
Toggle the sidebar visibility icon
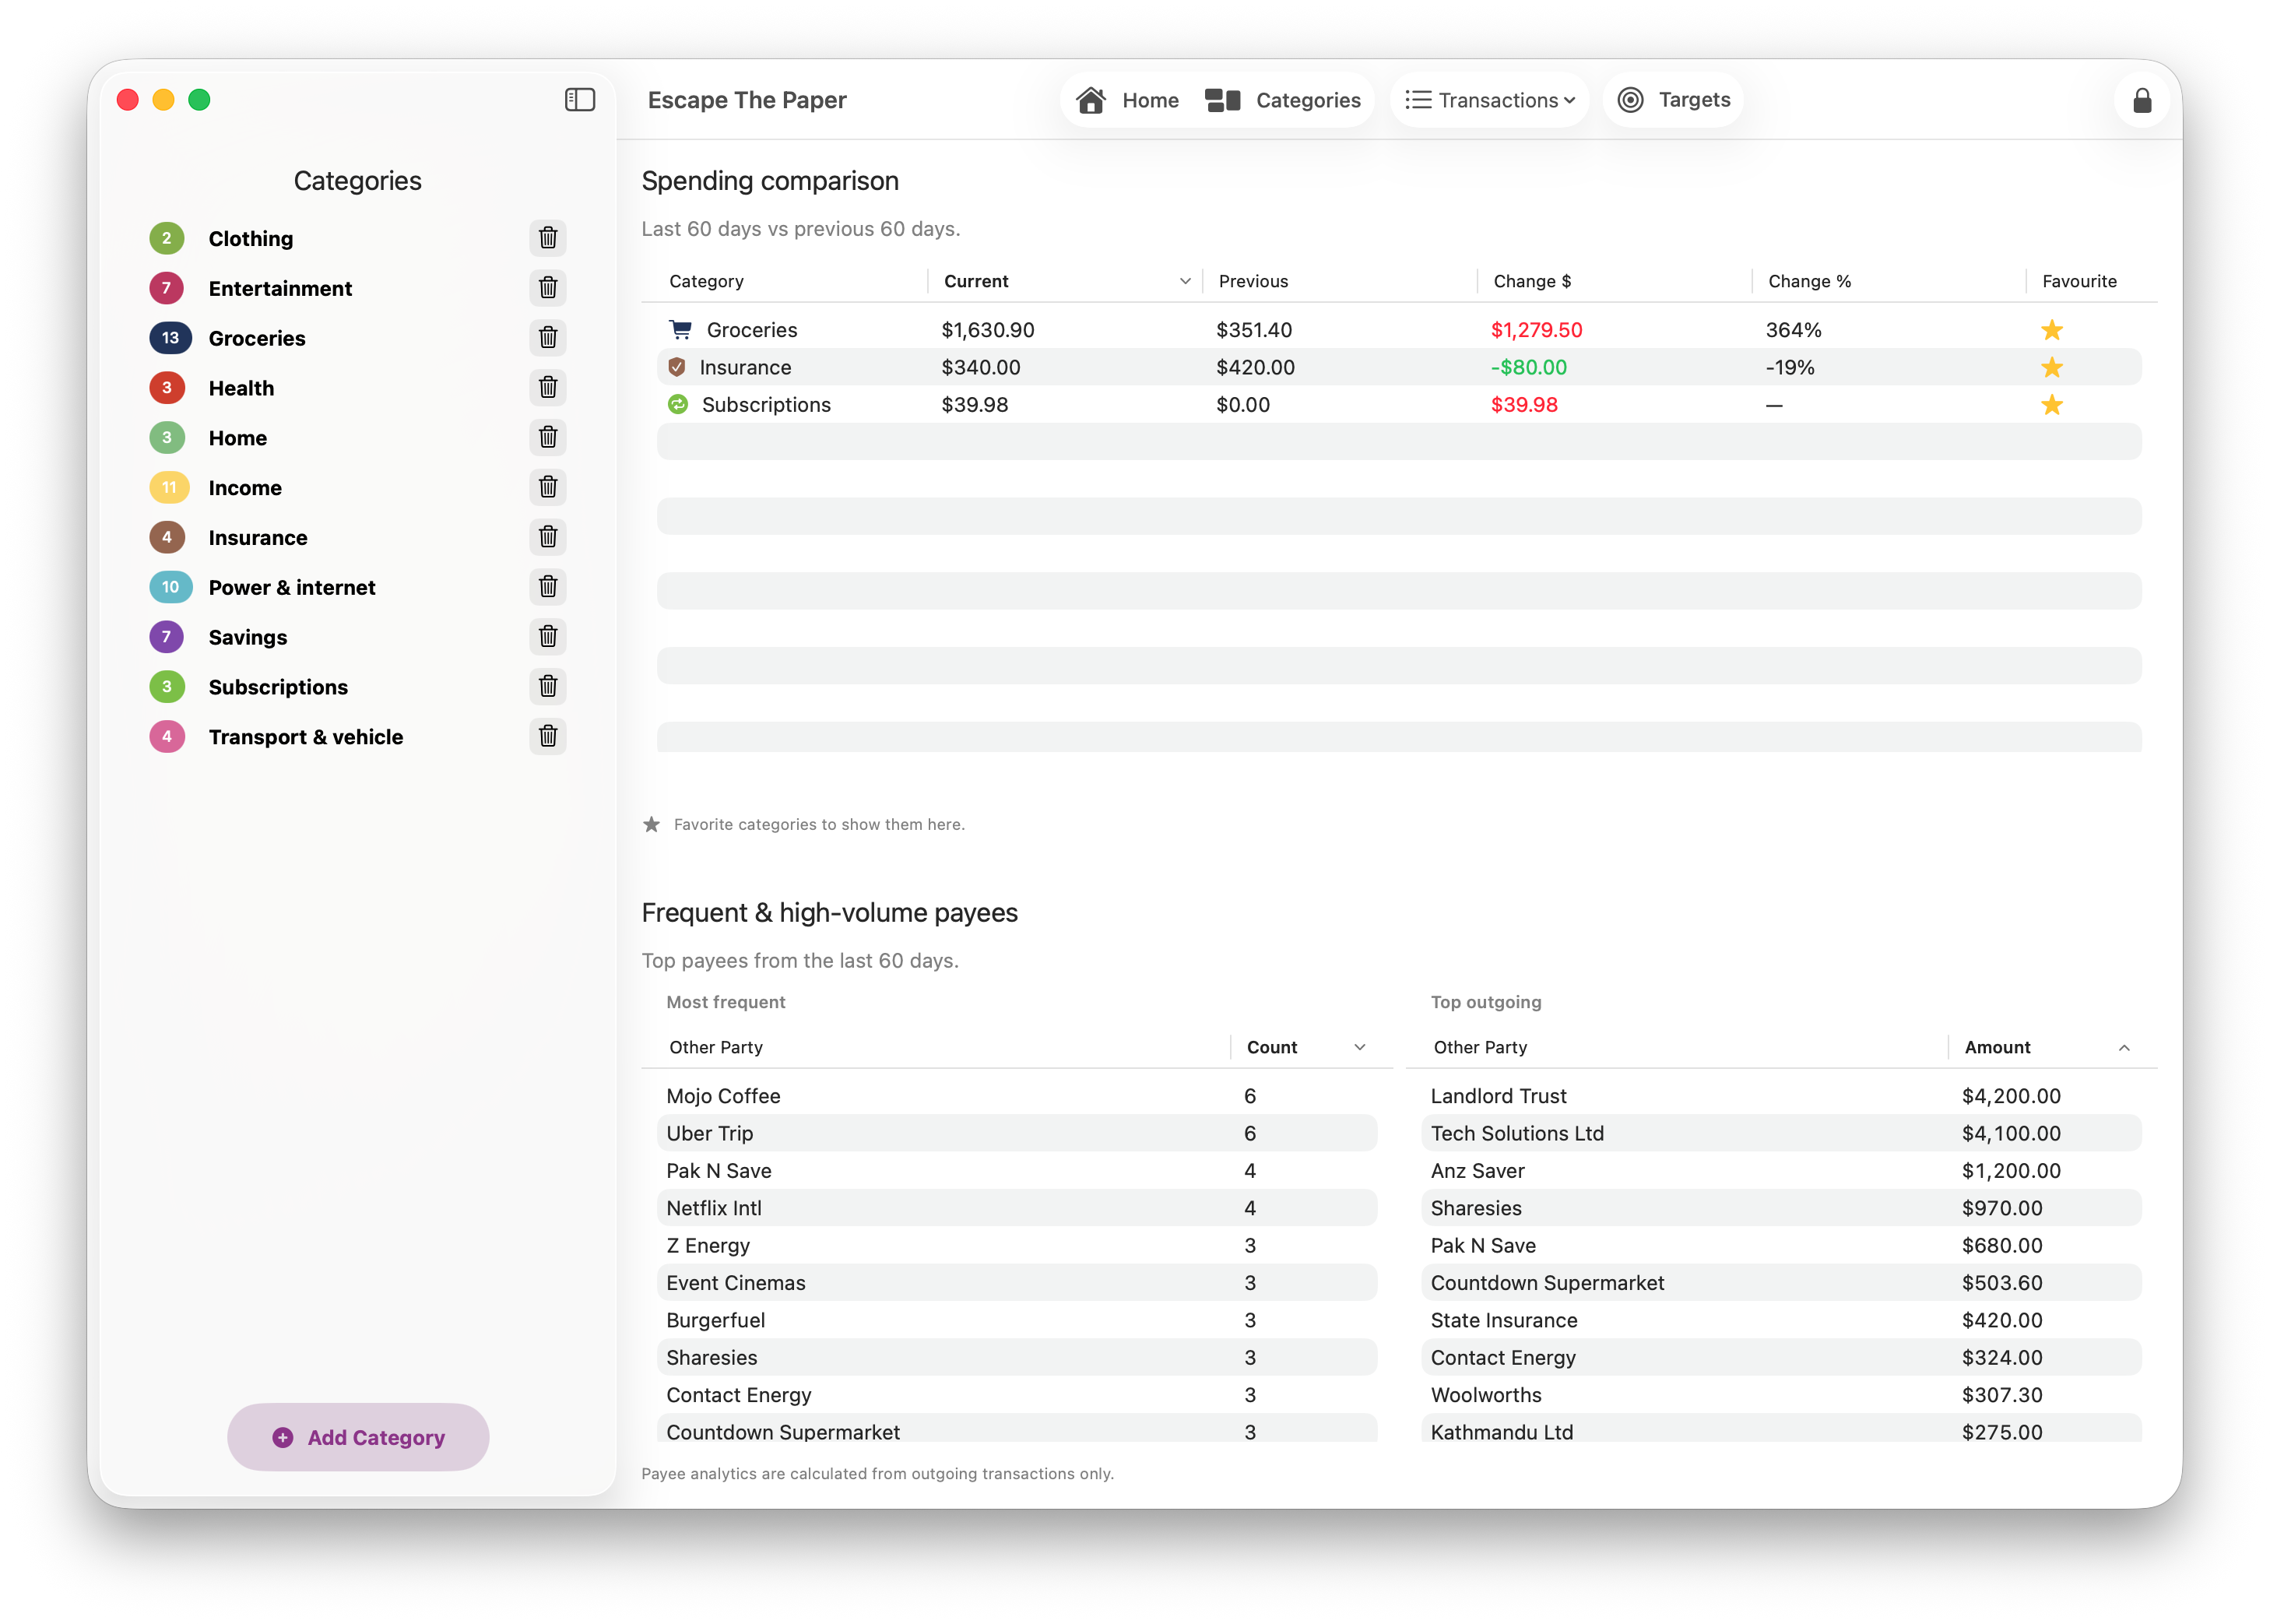580,100
